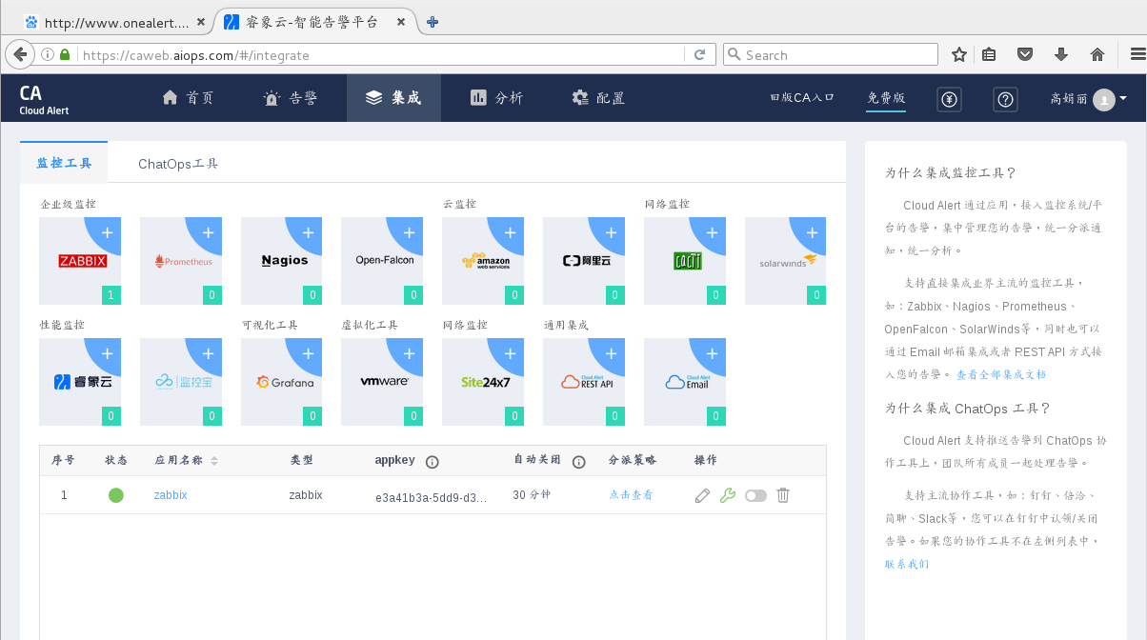Switch to the 监控工具 tab

tap(64, 163)
